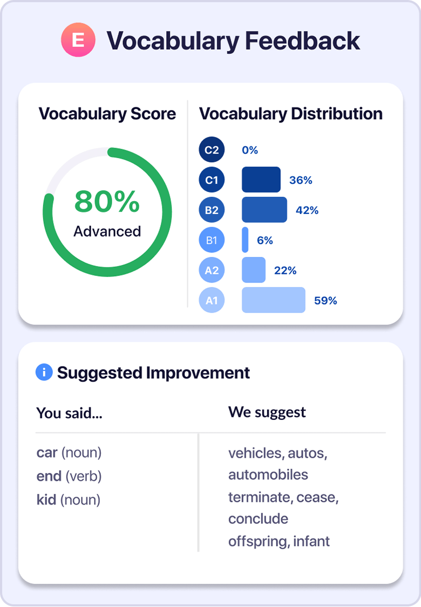This screenshot has height=607, width=421.
Task: Switch to the We suggest column
Action: click(x=268, y=412)
